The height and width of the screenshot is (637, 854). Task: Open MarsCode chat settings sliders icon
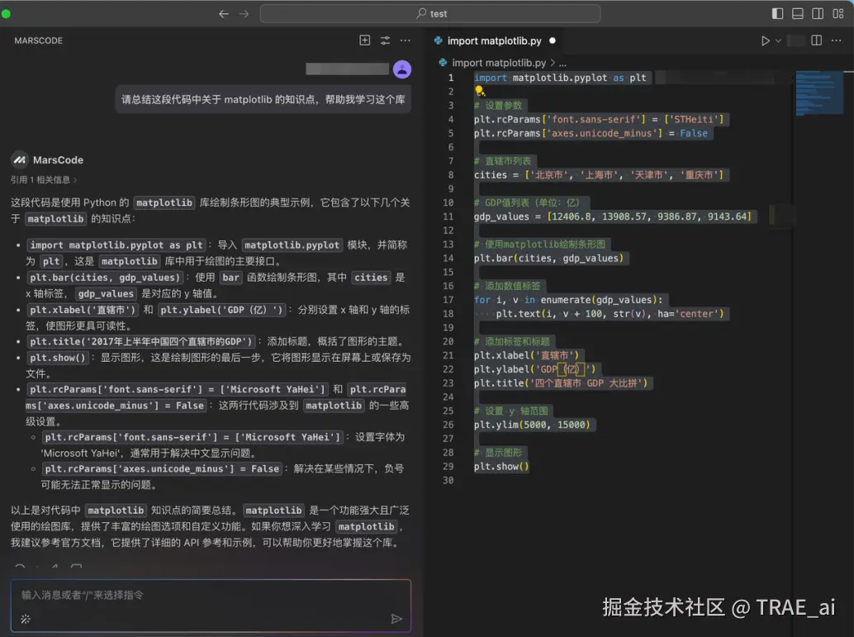tap(385, 40)
